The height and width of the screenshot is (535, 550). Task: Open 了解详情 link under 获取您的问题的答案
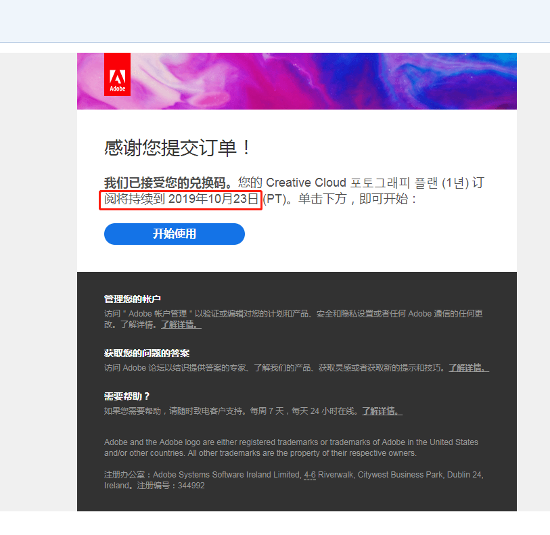[469, 368]
